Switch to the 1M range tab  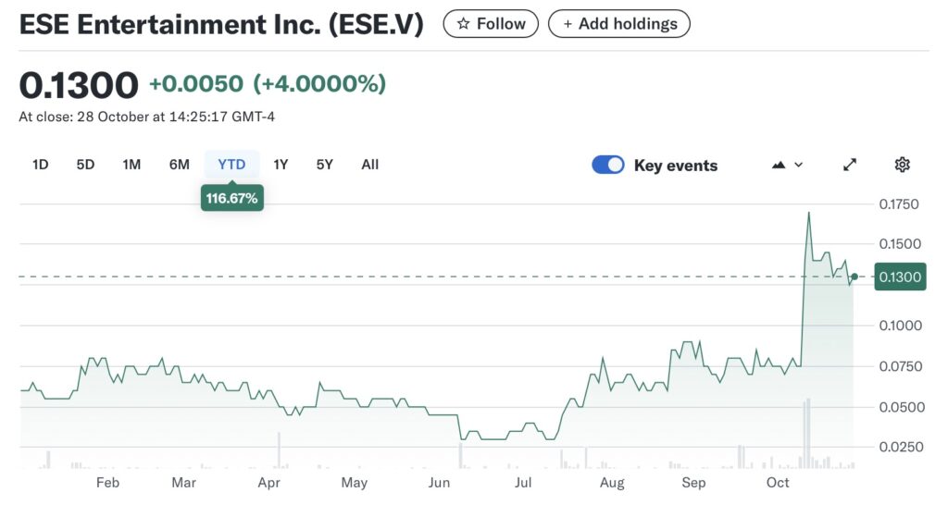131,165
